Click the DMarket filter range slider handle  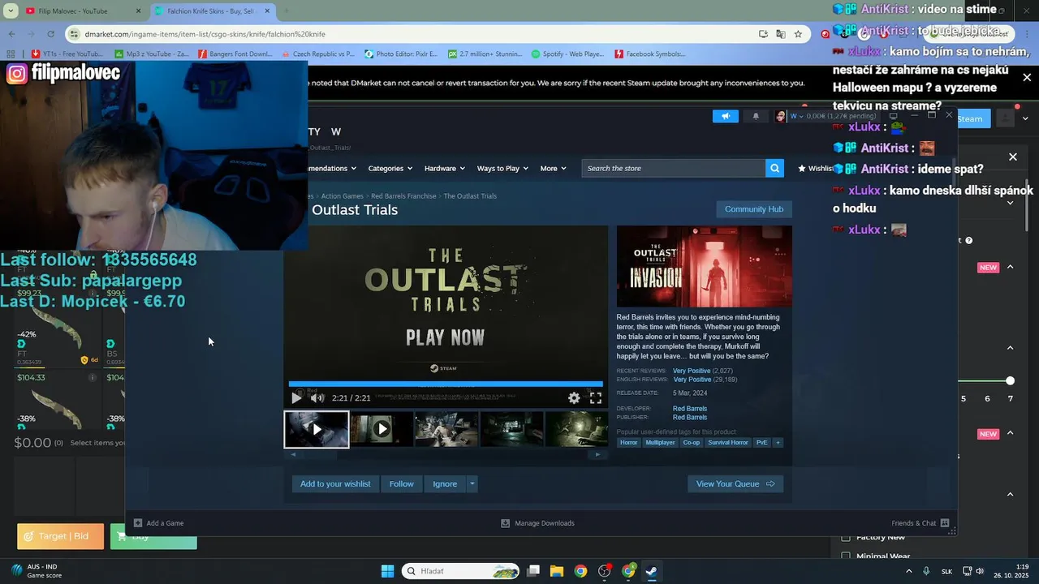tap(1010, 380)
